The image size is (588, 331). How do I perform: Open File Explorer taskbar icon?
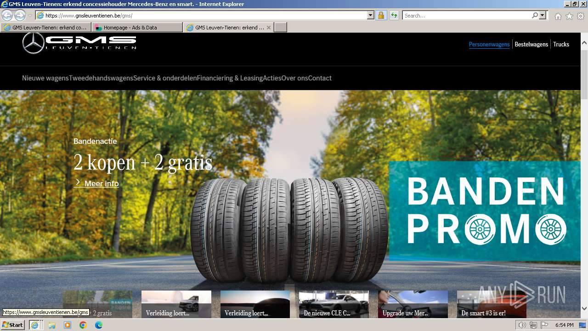(52, 325)
